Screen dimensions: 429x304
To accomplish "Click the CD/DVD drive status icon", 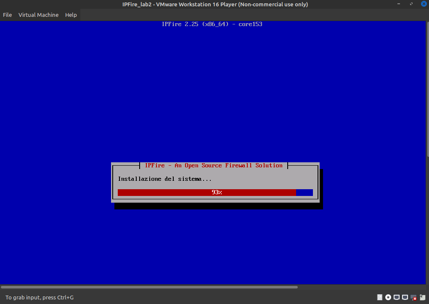I will [x=388, y=297].
